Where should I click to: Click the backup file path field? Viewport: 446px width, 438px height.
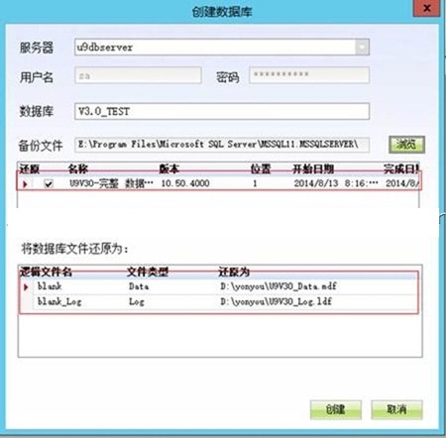[222, 145]
